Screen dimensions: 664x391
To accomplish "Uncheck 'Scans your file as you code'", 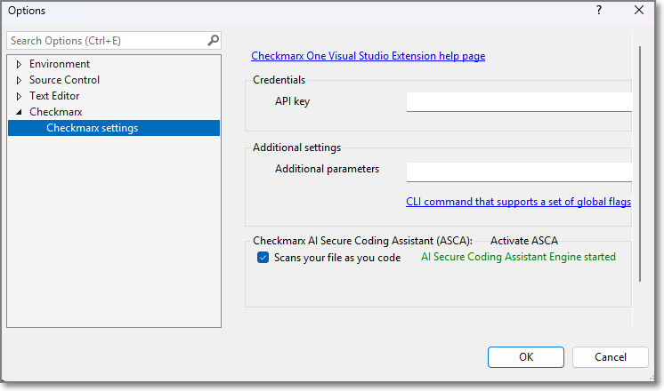I will pos(263,258).
